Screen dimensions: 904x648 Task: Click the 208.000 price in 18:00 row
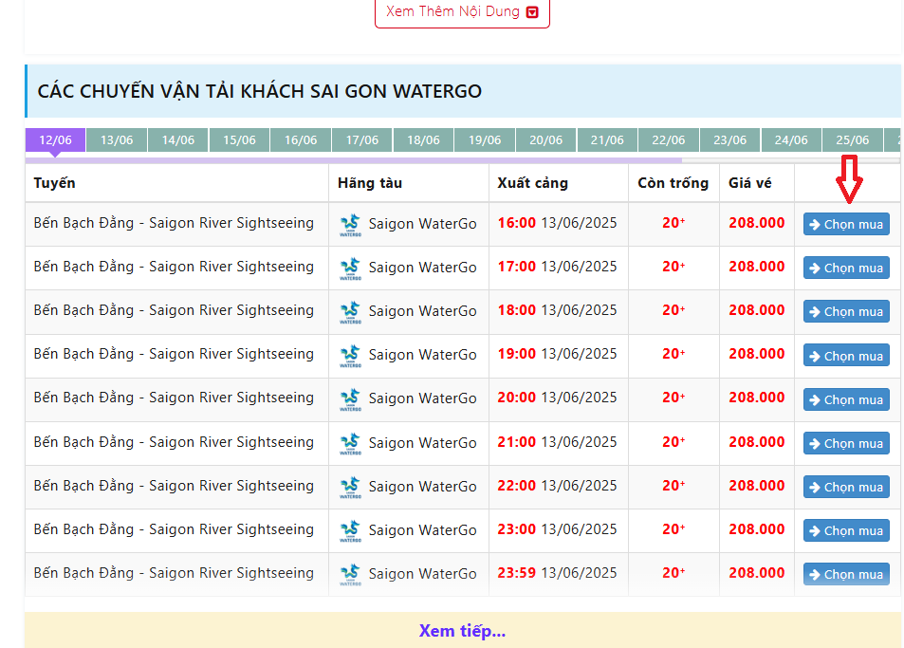756,310
